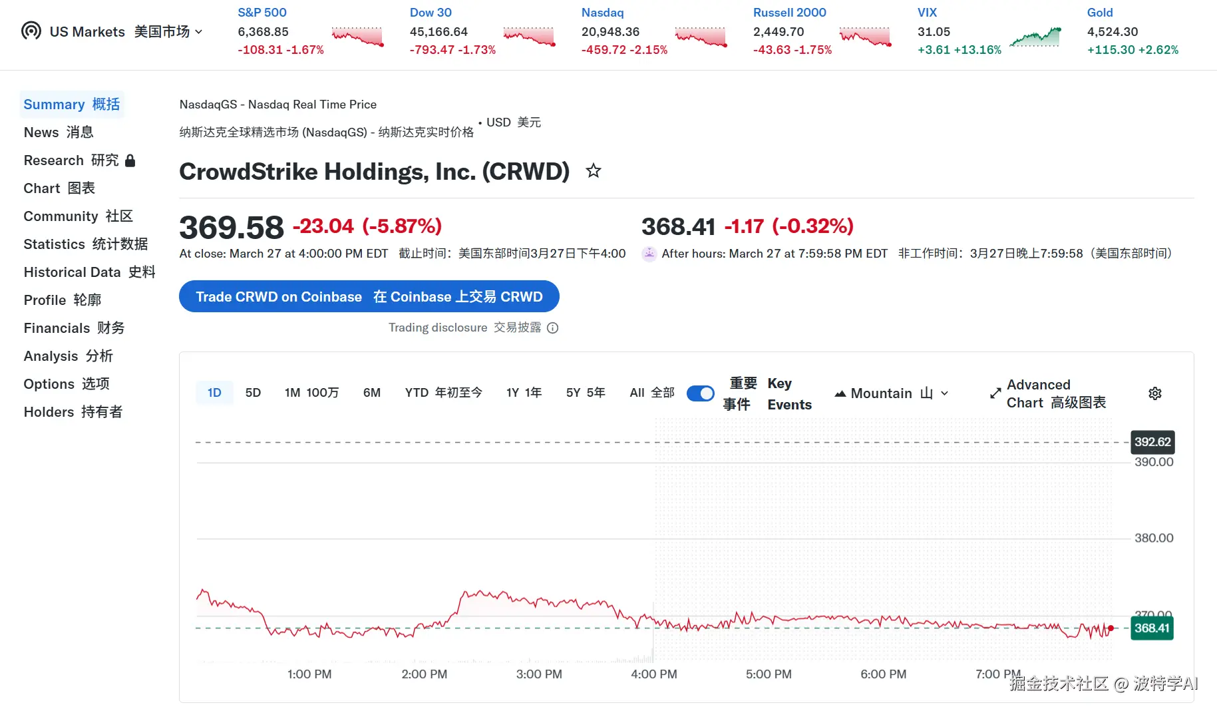The image size is (1217, 711).
Task: Select the 1D chart range
Action: 214,393
